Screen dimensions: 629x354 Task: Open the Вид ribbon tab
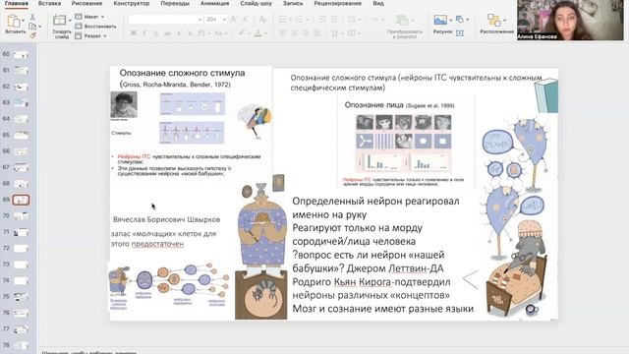[x=378, y=3]
